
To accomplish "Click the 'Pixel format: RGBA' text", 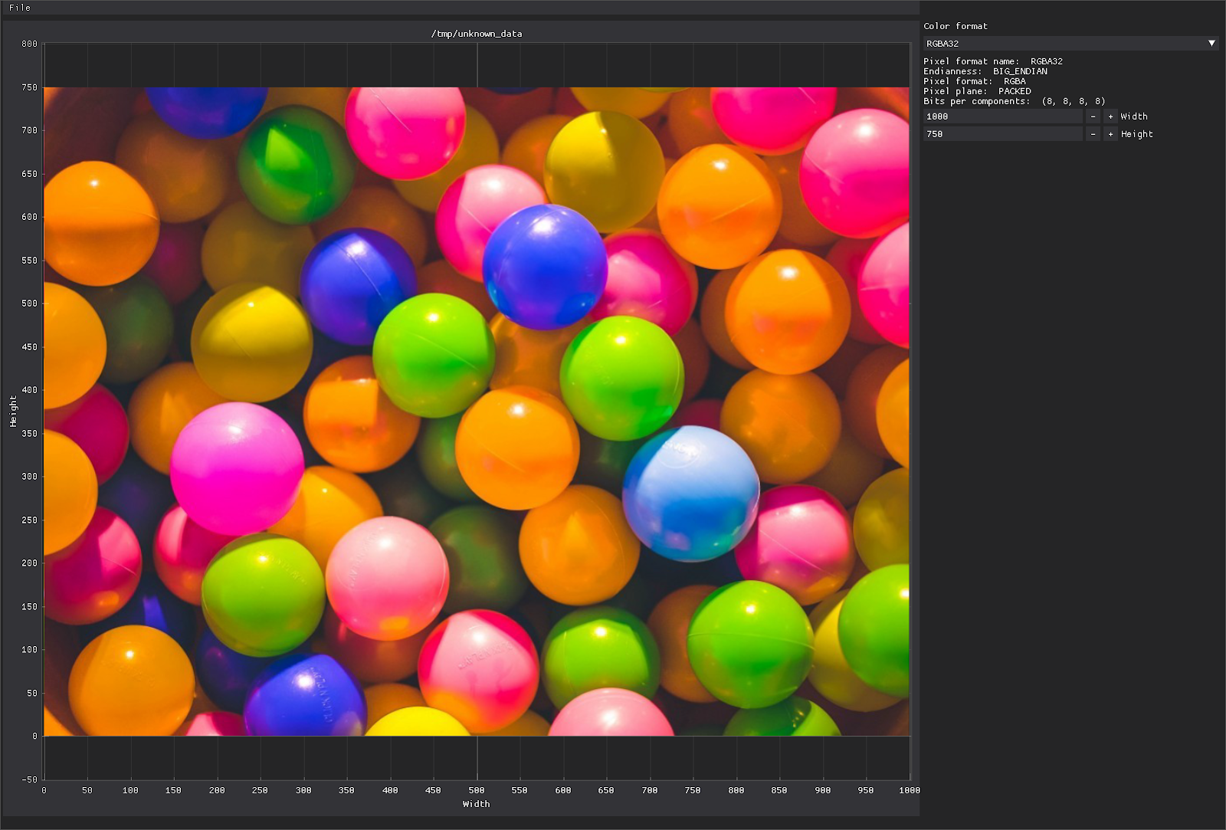I will pyautogui.click(x=975, y=81).
